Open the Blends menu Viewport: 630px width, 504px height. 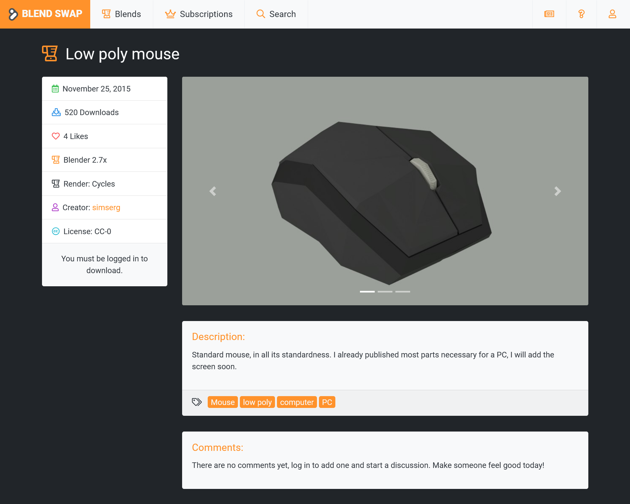tap(121, 14)
